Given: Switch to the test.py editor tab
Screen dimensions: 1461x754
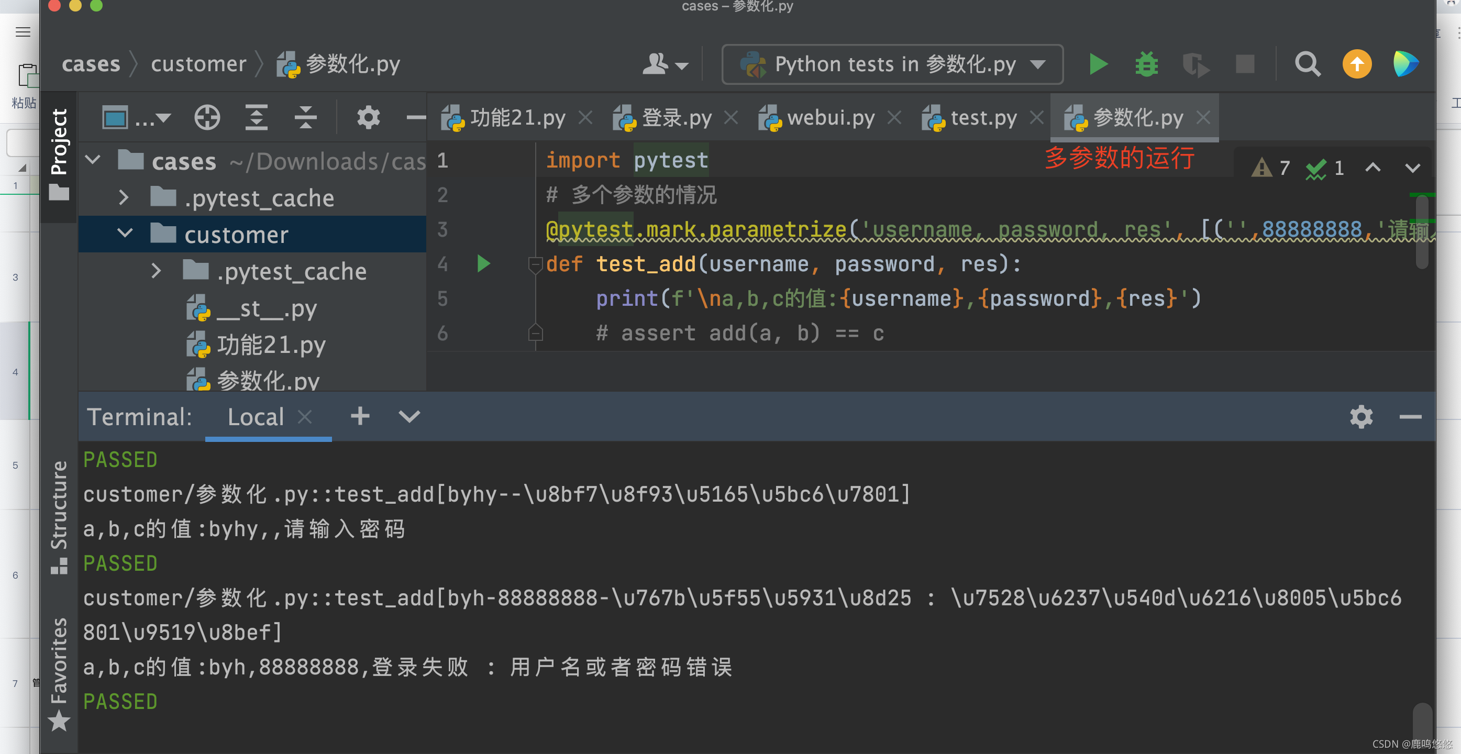Looking at the screenshot, I should pyautogui.click(x=969, y=118).
